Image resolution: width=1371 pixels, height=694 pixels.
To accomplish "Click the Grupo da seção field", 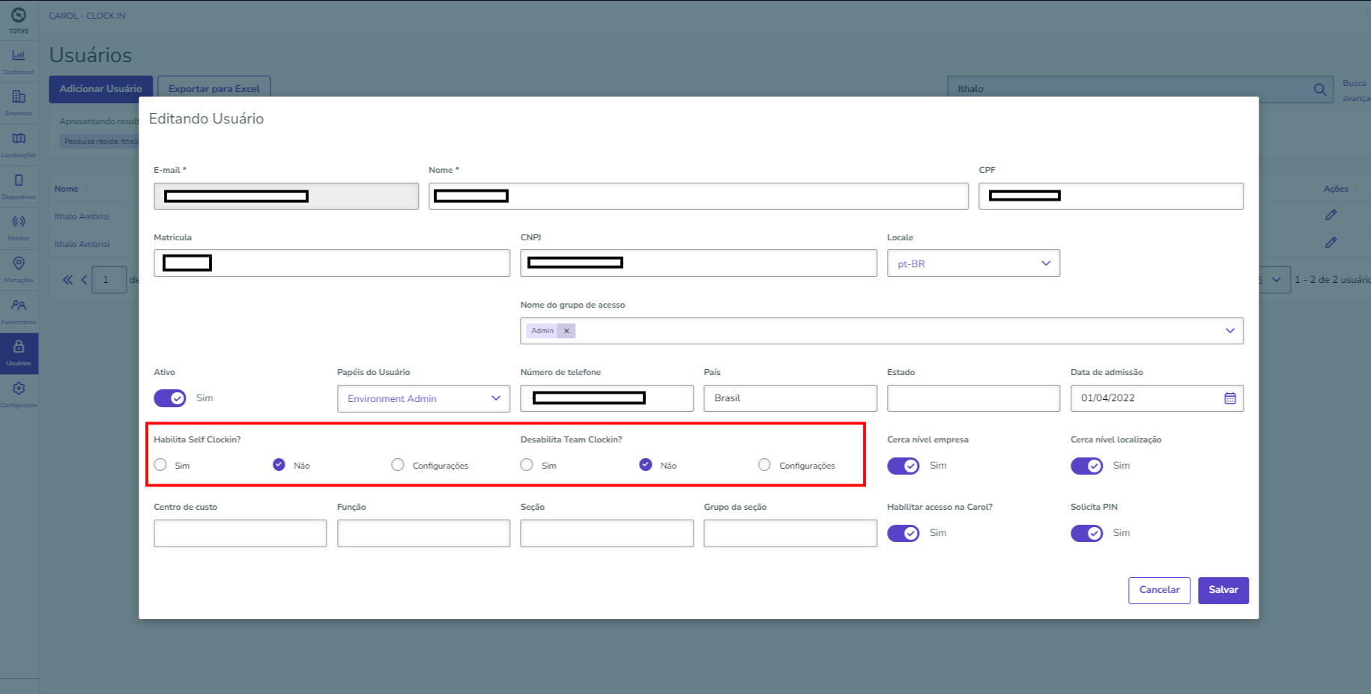I will (790, 533).
